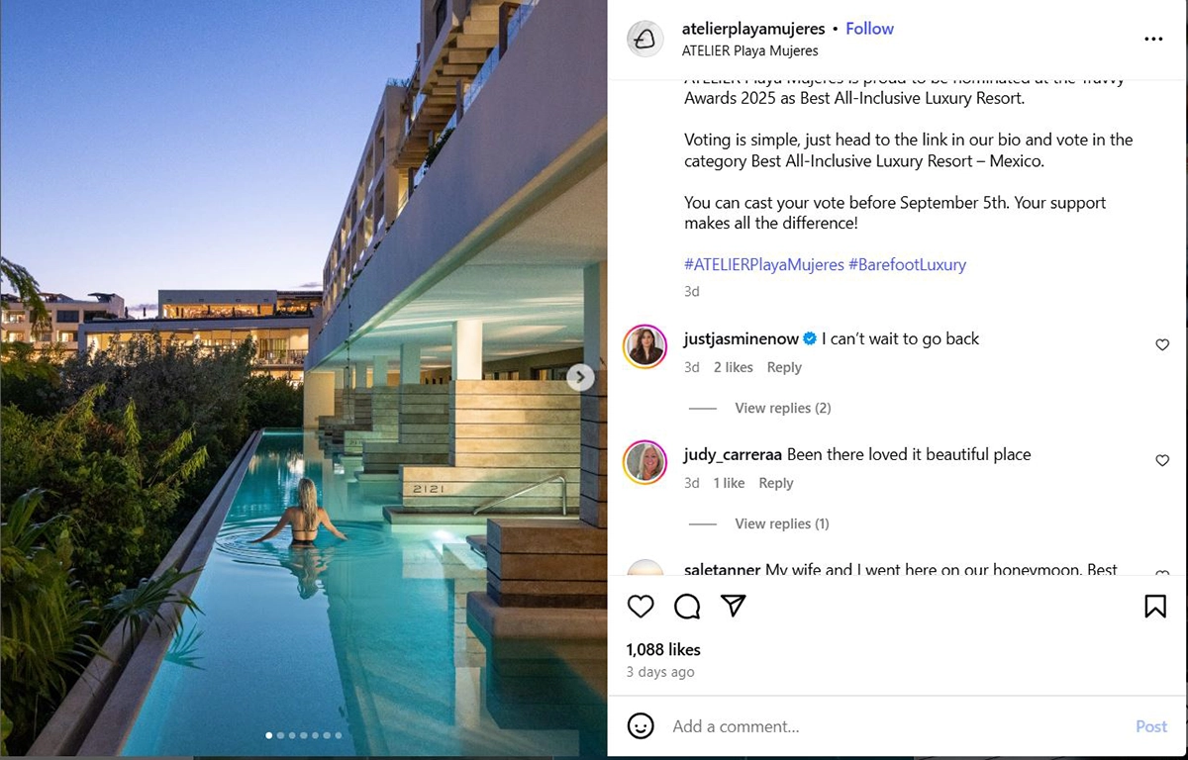
Task: Open judy_carreraa's profile picture
Action: 644,461
